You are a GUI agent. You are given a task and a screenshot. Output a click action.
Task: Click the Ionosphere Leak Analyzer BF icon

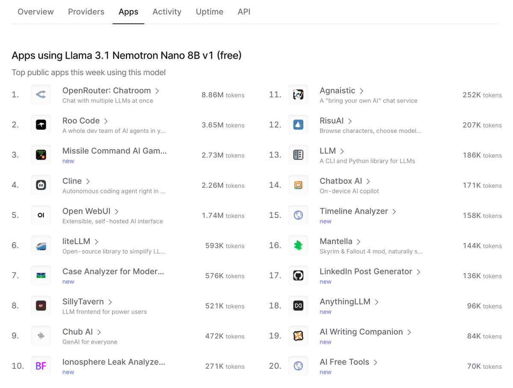pos(41,366)
